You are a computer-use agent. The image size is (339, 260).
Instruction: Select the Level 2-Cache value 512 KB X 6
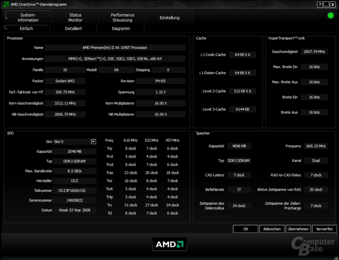coord(243,91)
